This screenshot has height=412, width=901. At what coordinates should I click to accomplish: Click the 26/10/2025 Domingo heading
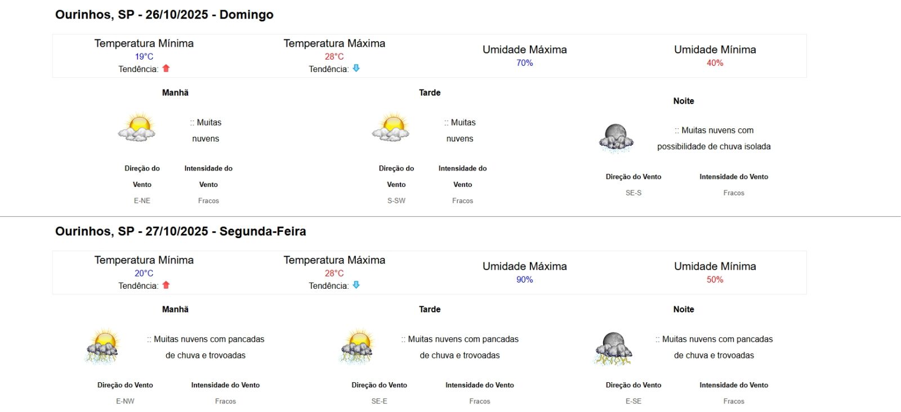[164, 15]
